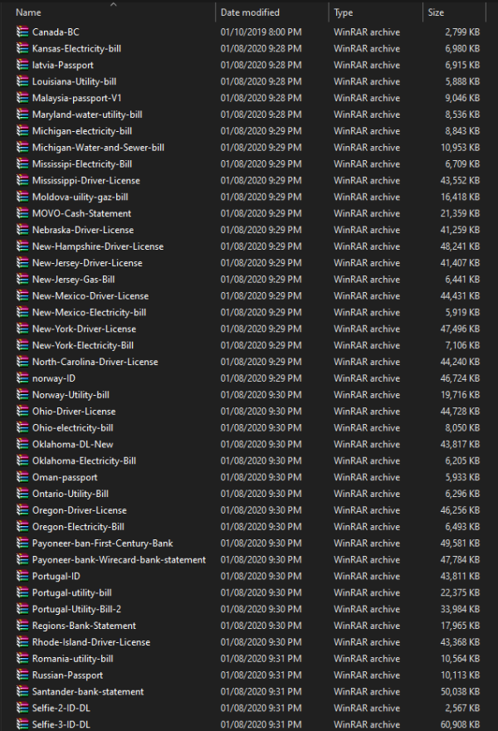Image resolution: width=498 pixels, height=731 pixels.
Task: Sort by the Date modified column header
Action: [x=250, y=13]
